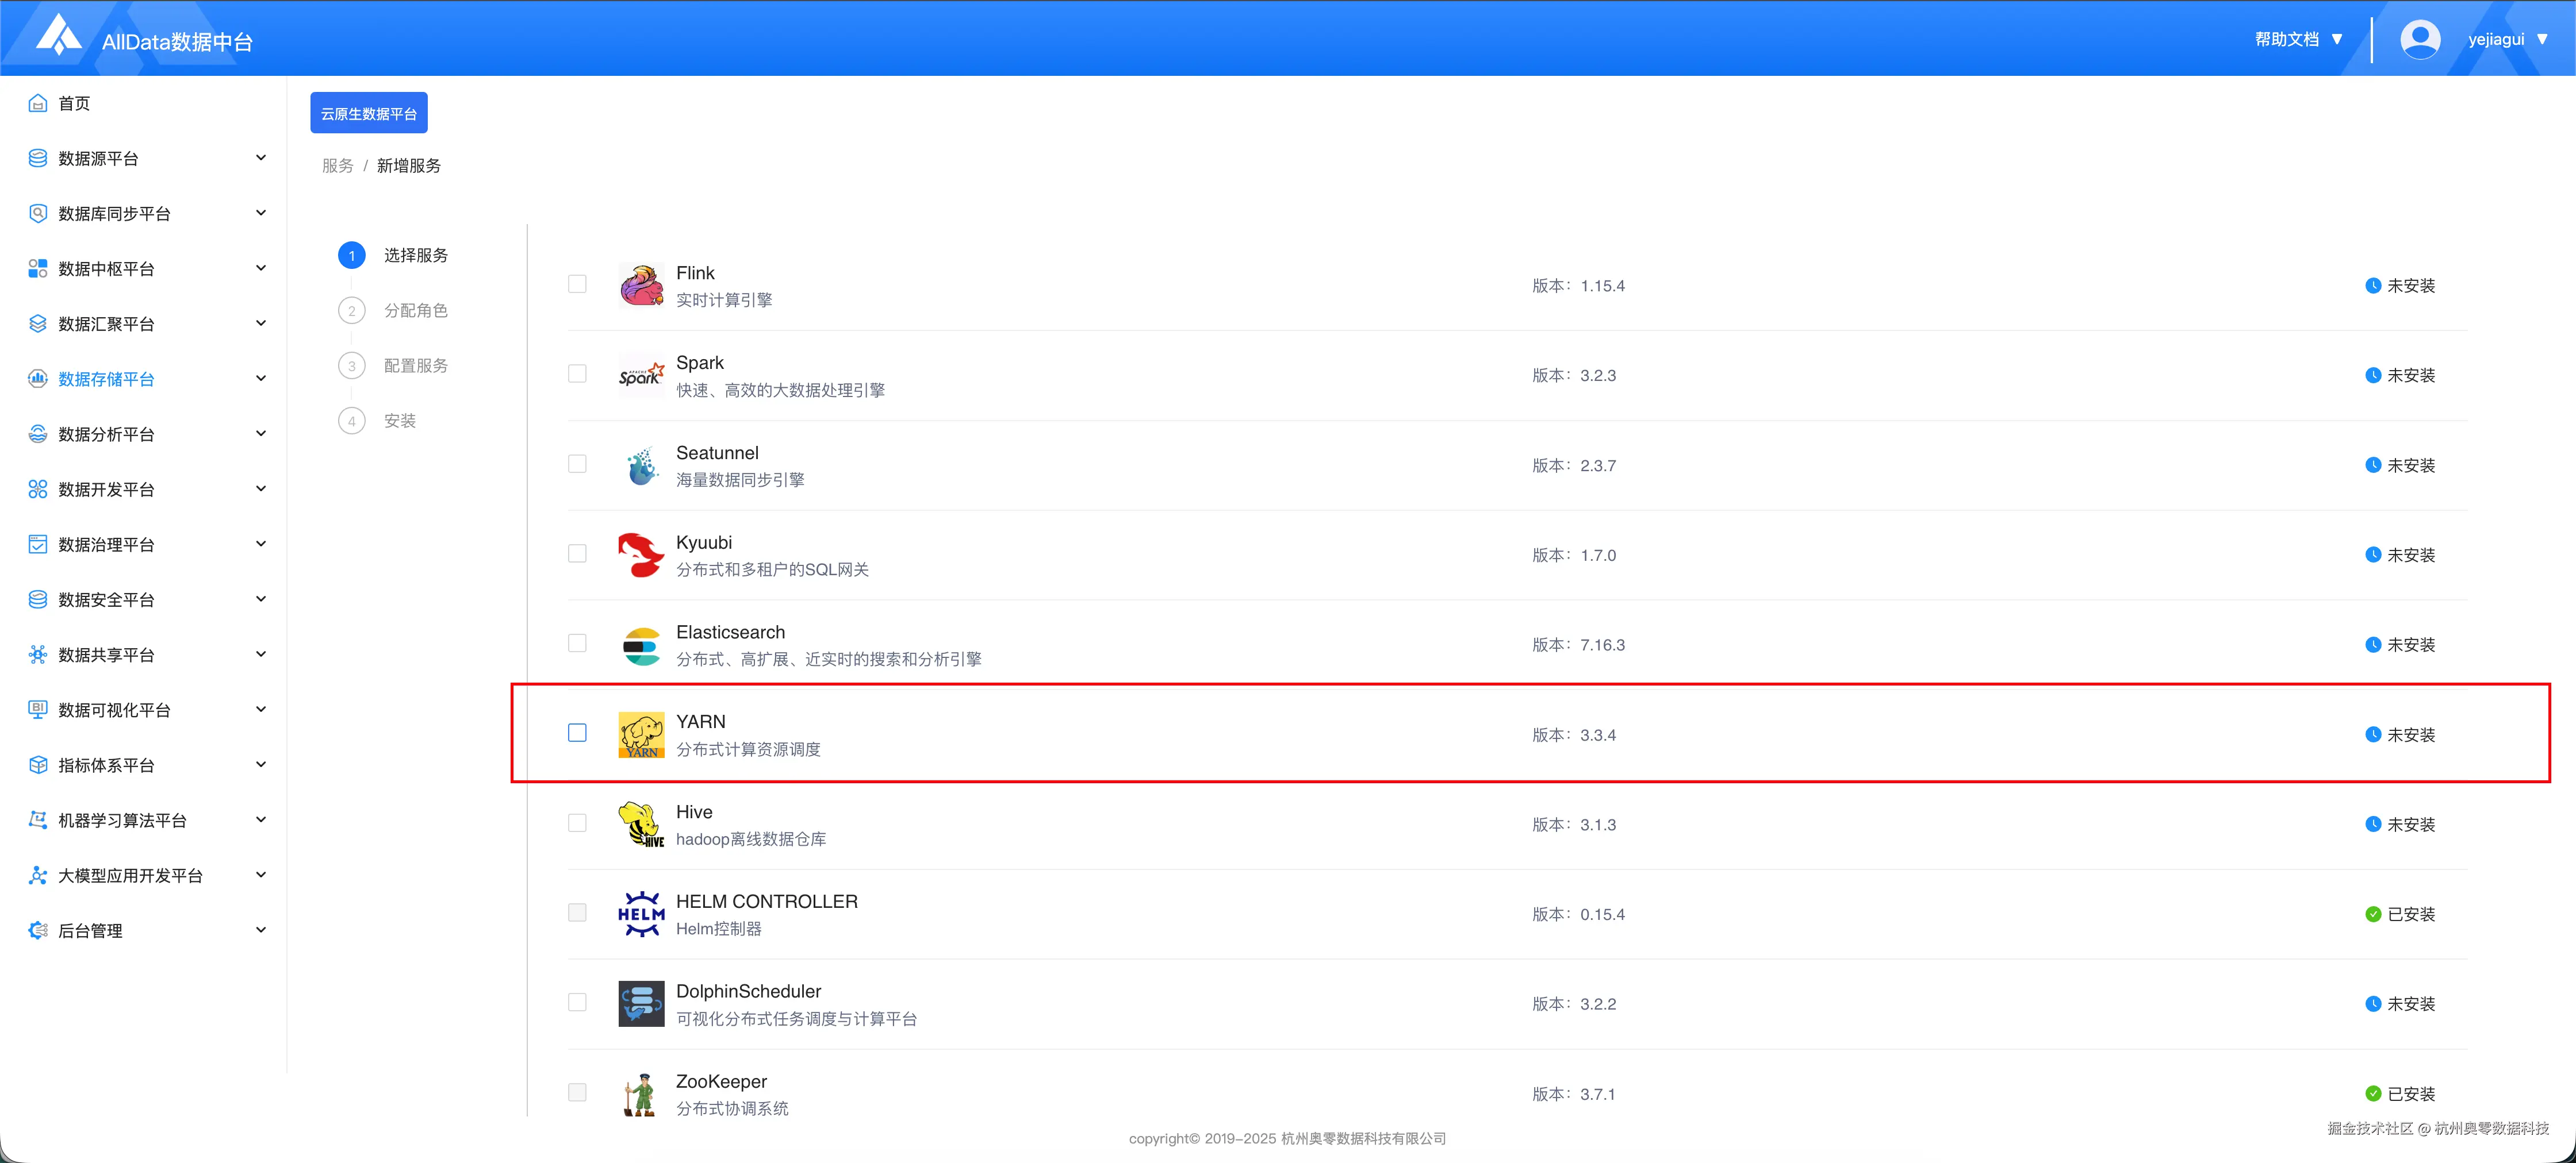Go to 首页 in the sidebar

point(73,103)
